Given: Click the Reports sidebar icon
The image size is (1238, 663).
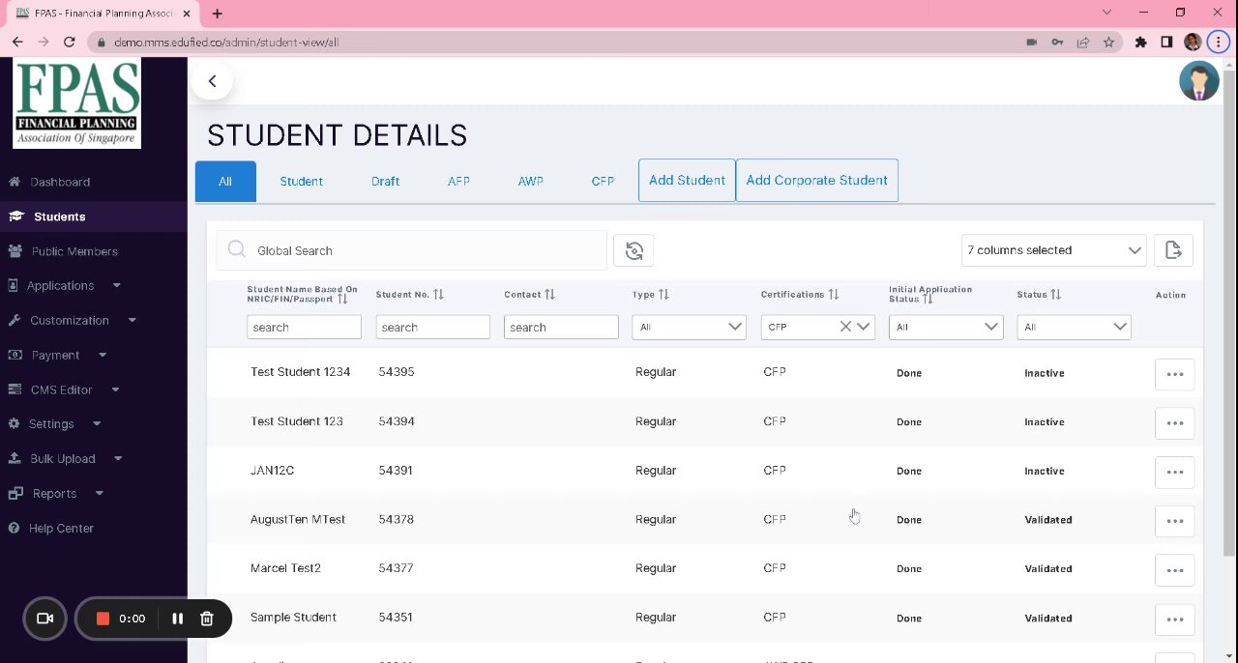Looking at the screenshot, I should [15, 493].
